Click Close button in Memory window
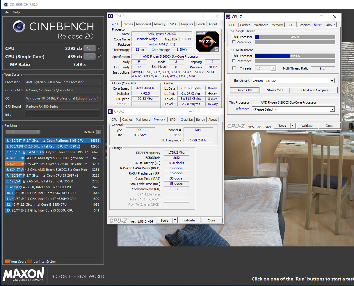The image size is (354, 286). [211, 220]
